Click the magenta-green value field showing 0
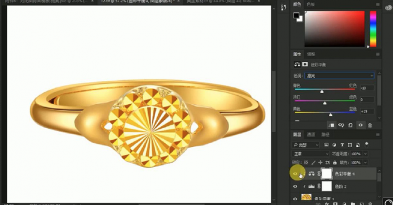Image resolution: width=393 pixels, height=205 pixels. tap(367, 100)
